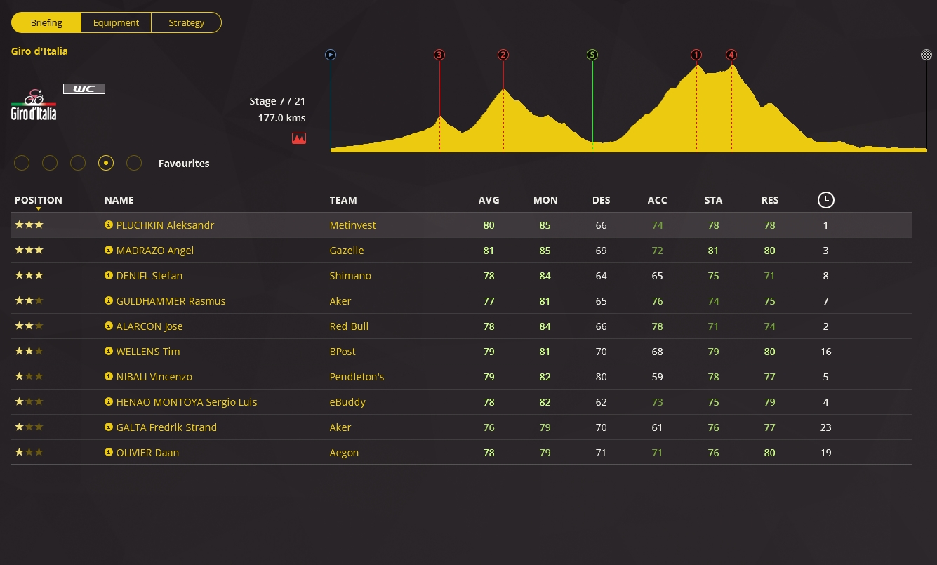Select the fourth Favourites radio dot

tap(106, 163)
